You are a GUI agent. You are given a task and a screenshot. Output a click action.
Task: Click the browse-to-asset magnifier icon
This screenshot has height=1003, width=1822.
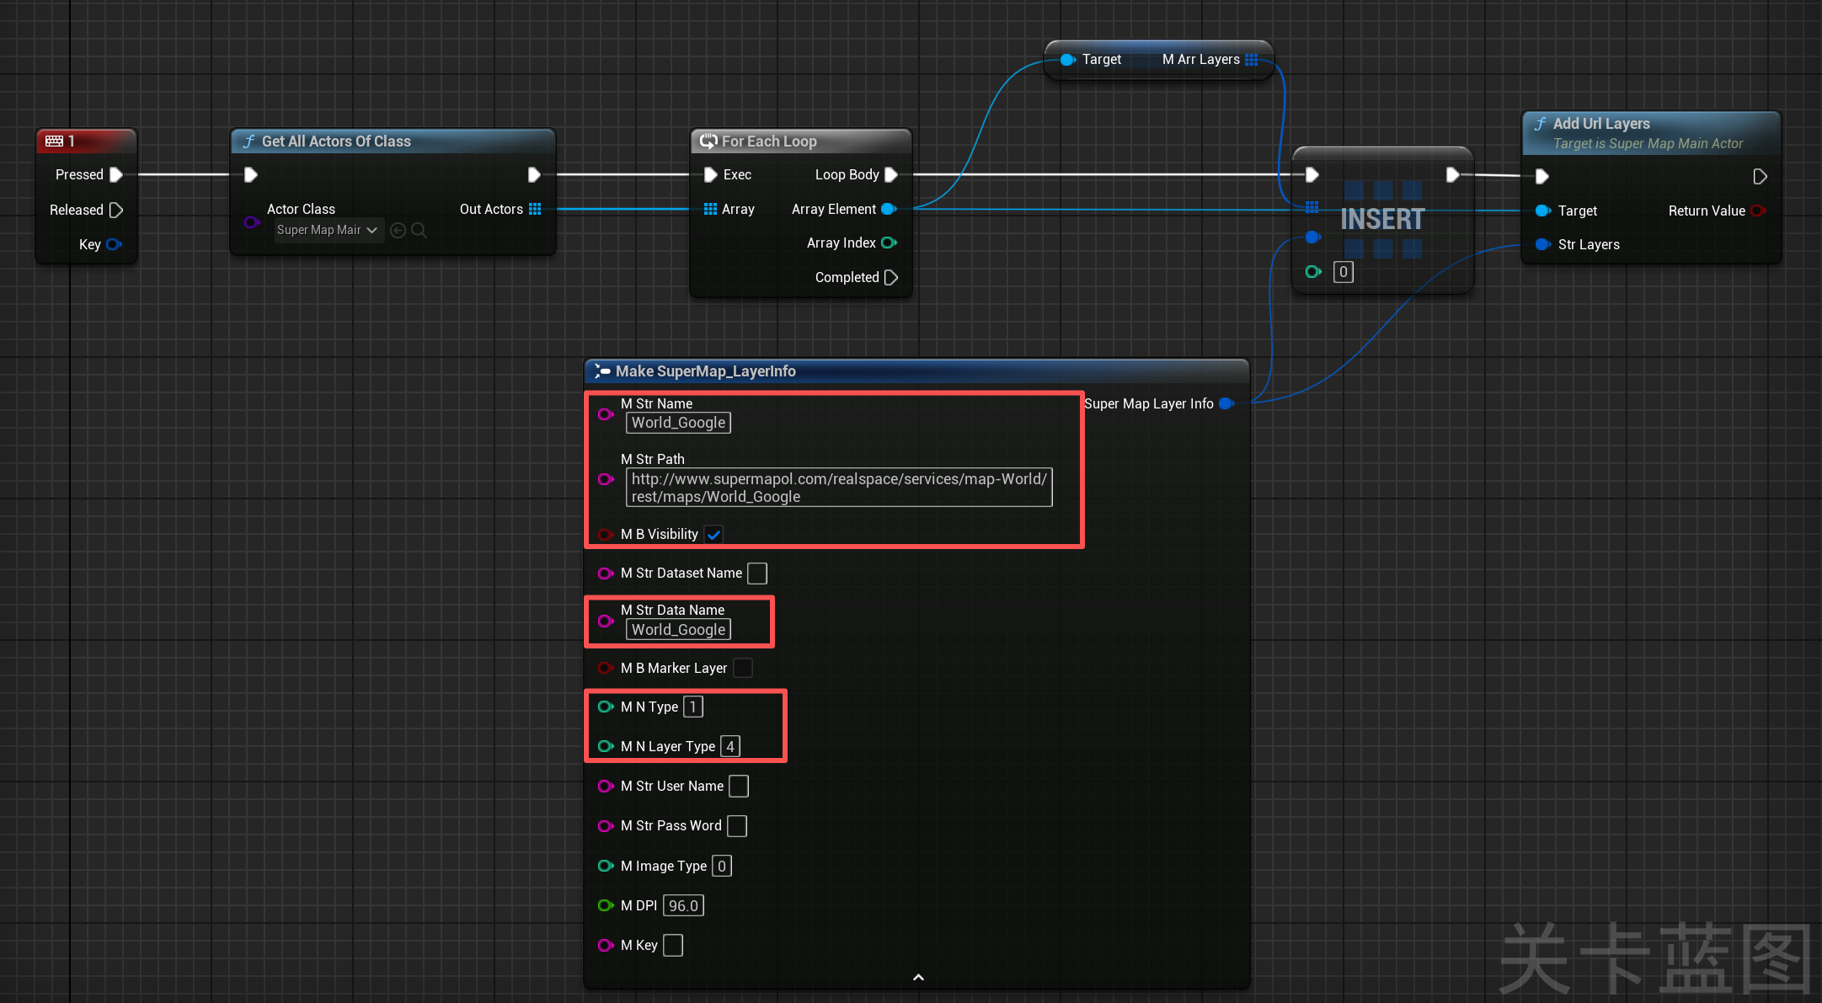(x=419, y=230)
